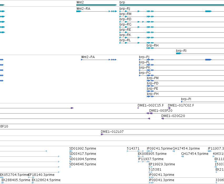This screenshot has width=224, height=184.
Task: Click the brp-PG protein label
Action: pos(145,73)
